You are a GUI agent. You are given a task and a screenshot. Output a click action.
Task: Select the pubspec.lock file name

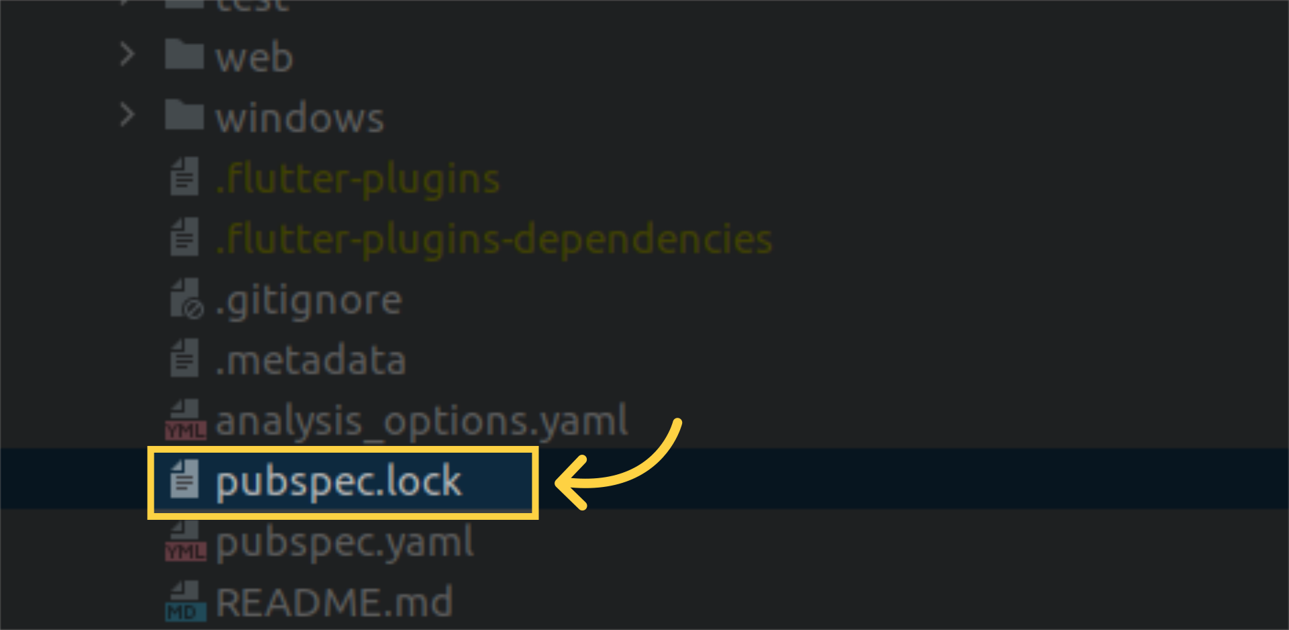pyautogui.click(x=338, y=482)
